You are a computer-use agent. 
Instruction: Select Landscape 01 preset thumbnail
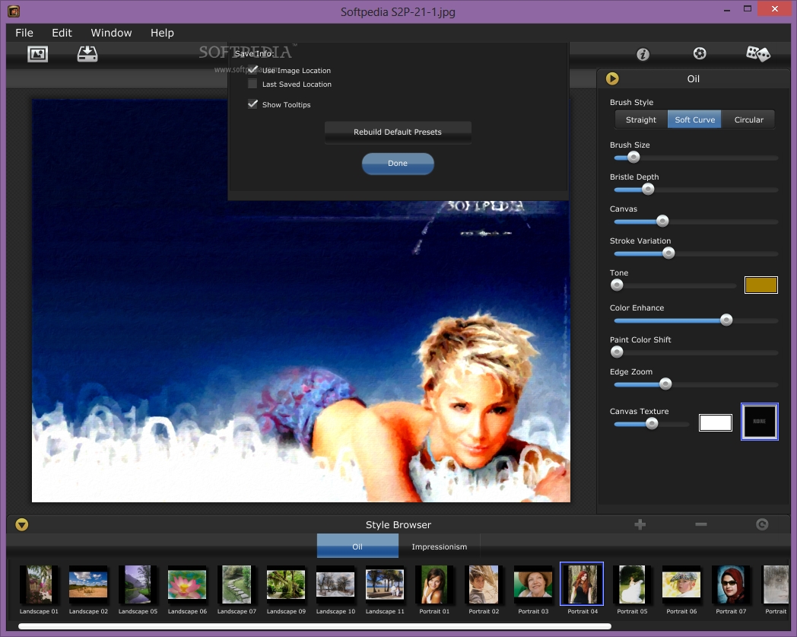[x=39, y=584]
